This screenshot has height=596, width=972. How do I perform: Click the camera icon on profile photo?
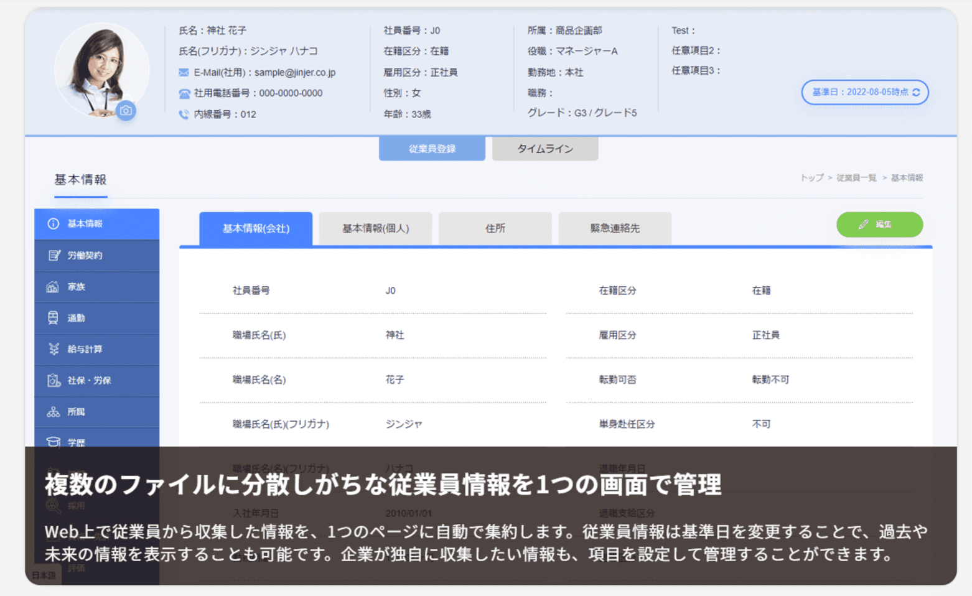click(x=126, y=111)
